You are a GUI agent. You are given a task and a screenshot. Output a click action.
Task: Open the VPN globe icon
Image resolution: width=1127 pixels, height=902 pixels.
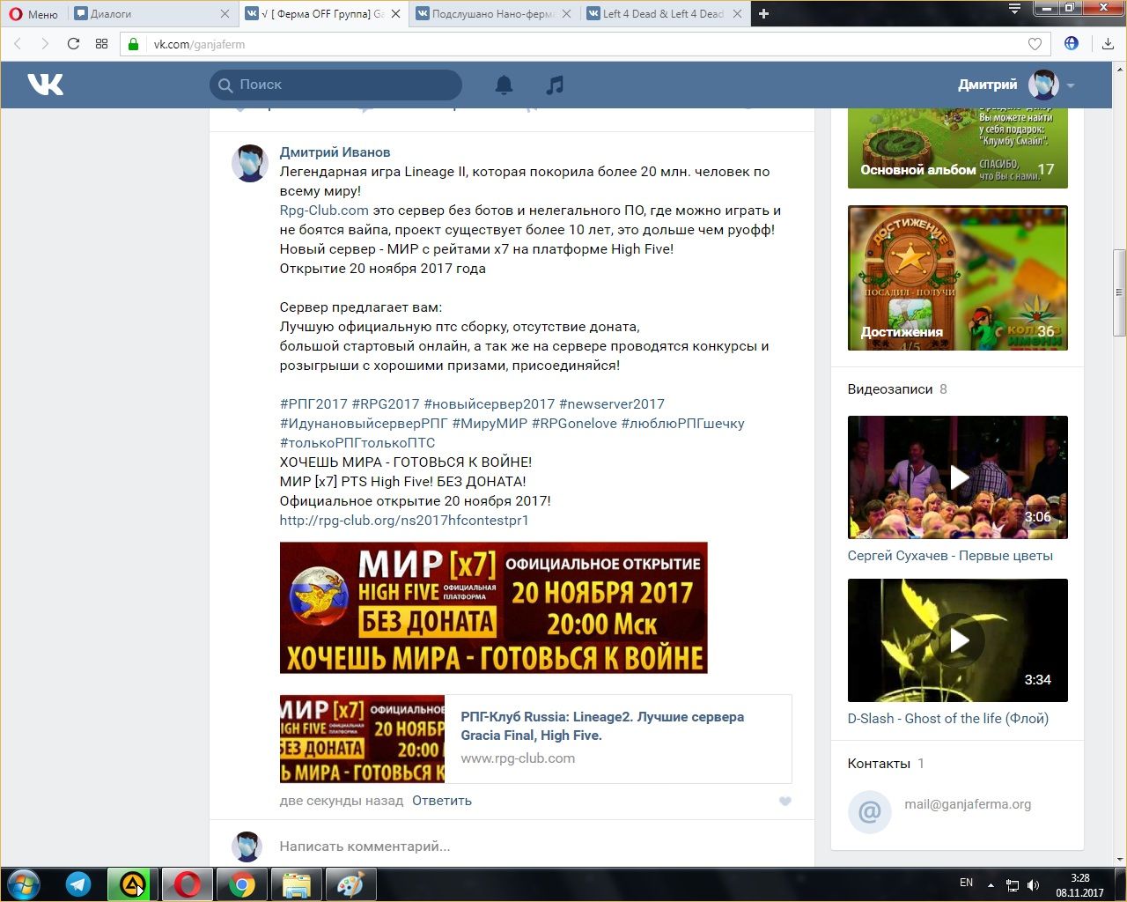click(1072, 43)
